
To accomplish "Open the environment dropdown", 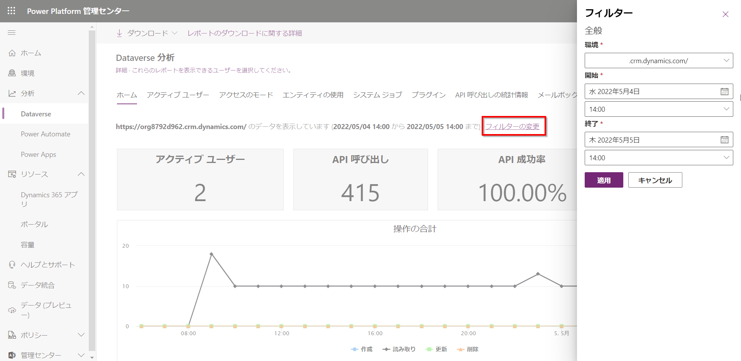I will click(x=659, y=60).
